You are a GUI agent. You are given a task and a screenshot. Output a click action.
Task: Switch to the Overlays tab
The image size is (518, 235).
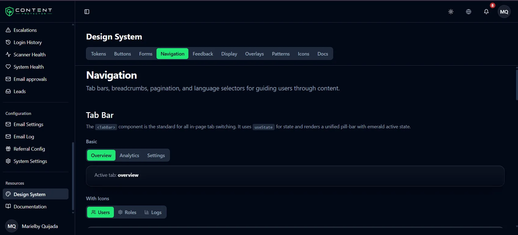coord(254,54)
